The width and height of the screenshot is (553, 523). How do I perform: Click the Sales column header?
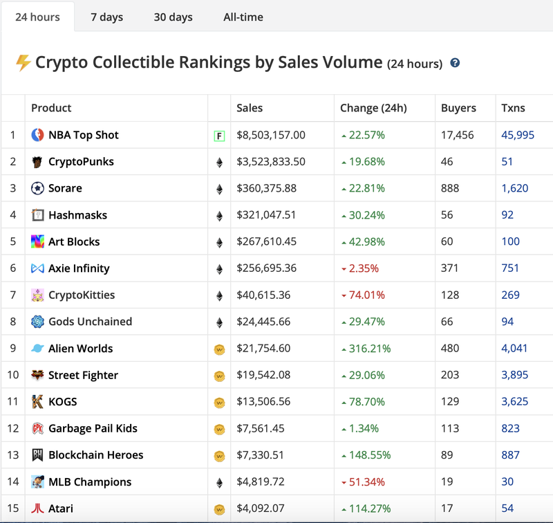click(x=250, y=108)
